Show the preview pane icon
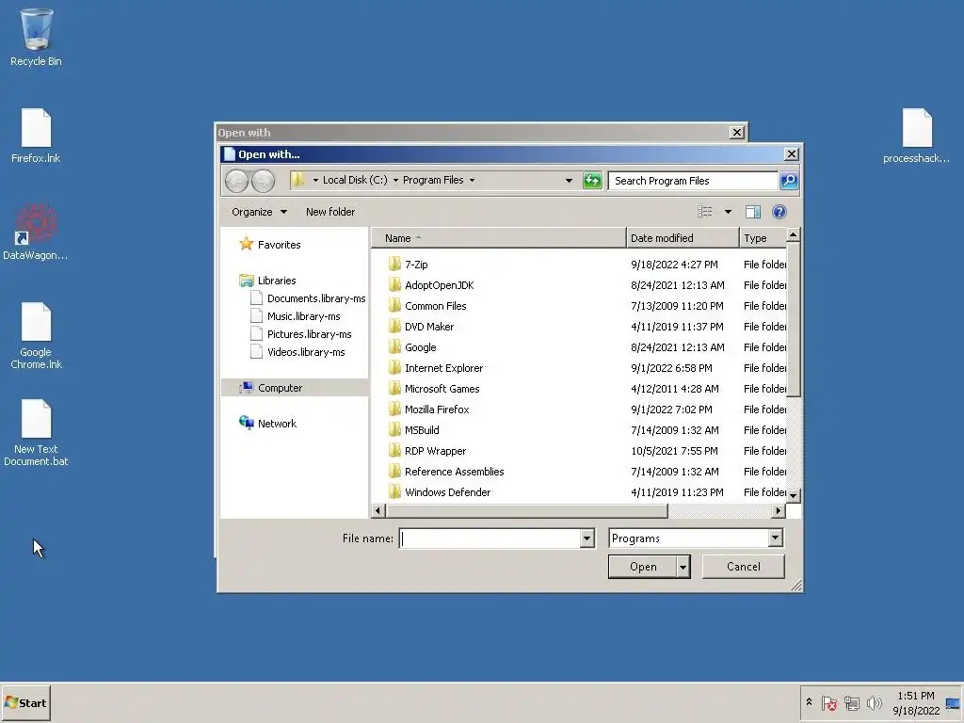Image resolution: width=964 pixels, height=723 pixels. point(752,212)
